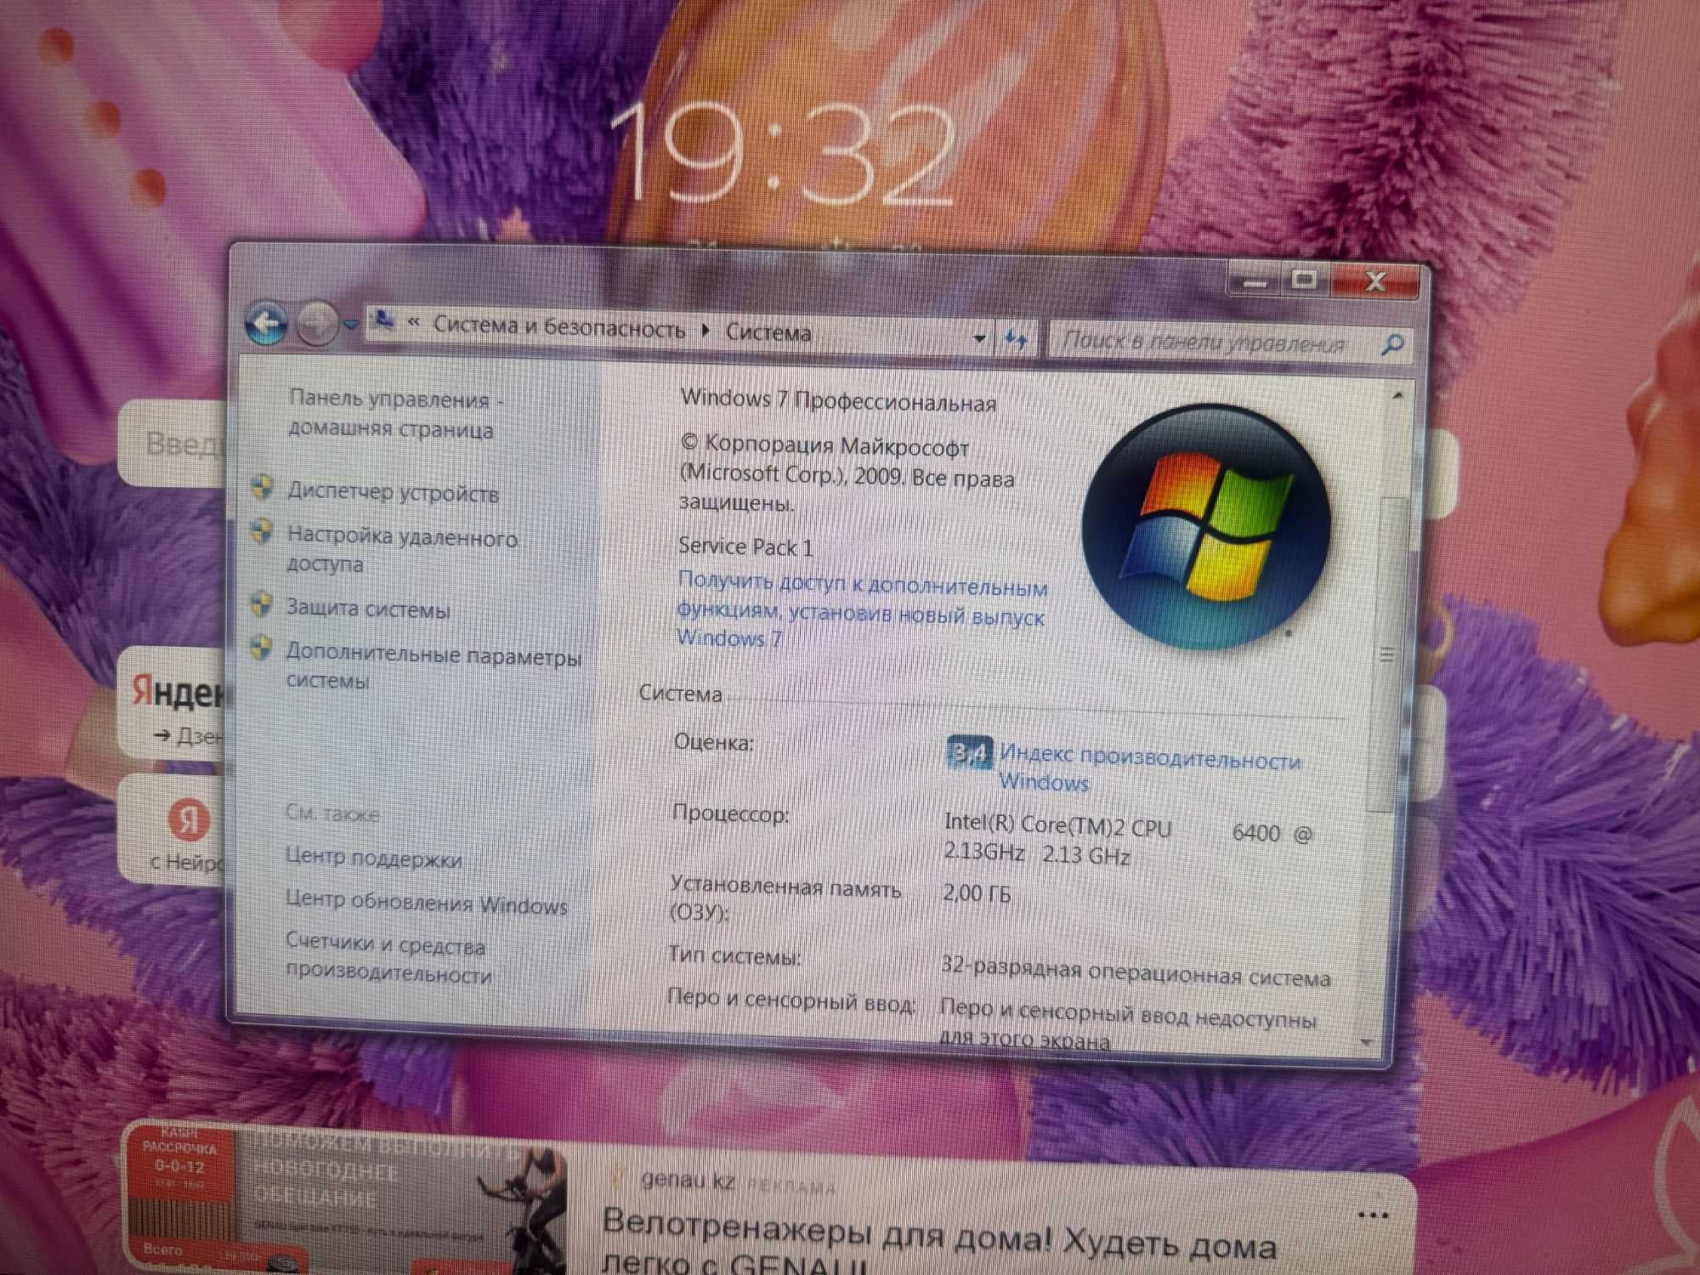Maximize the System window
This screenshot has width=1700, height=1275.
[1305, 280]
